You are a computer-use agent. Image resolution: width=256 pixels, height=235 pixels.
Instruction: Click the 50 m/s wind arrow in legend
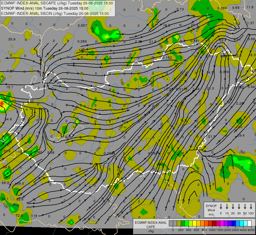[245, 207]
